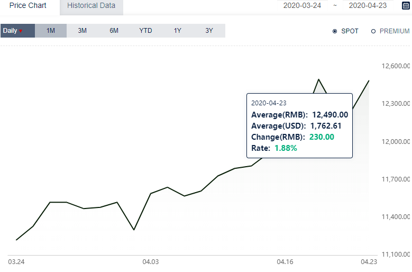This screenshot has height=272, width=412.
Task: Open the Daily interval dropdown
Action: [17, 31]
